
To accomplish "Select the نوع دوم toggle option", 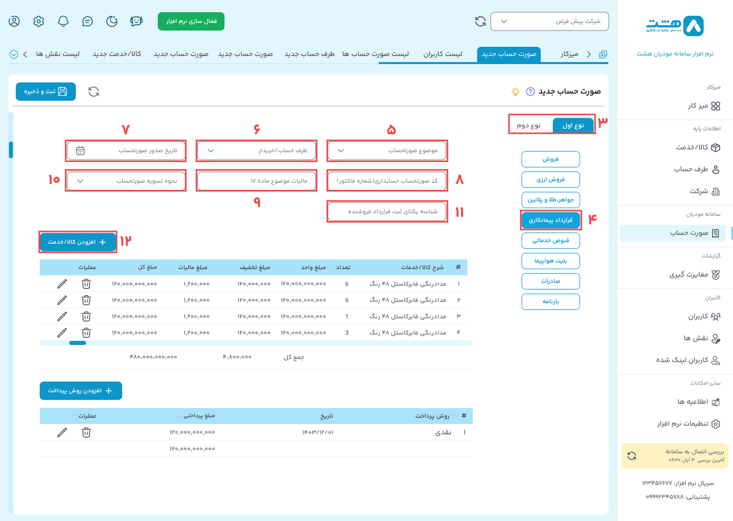I will (529, 125).
